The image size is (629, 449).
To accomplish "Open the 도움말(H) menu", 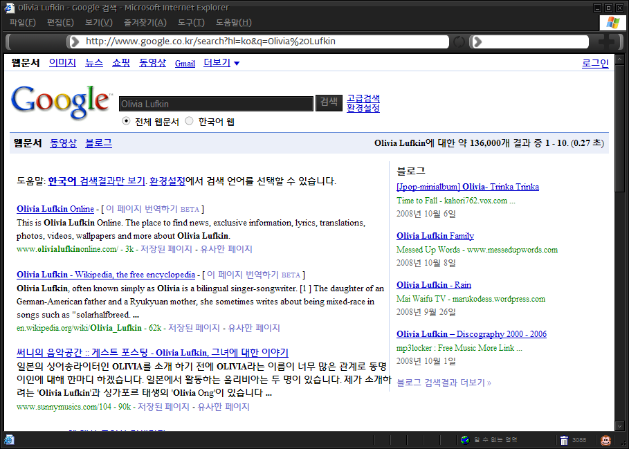I will coord(234,22).
